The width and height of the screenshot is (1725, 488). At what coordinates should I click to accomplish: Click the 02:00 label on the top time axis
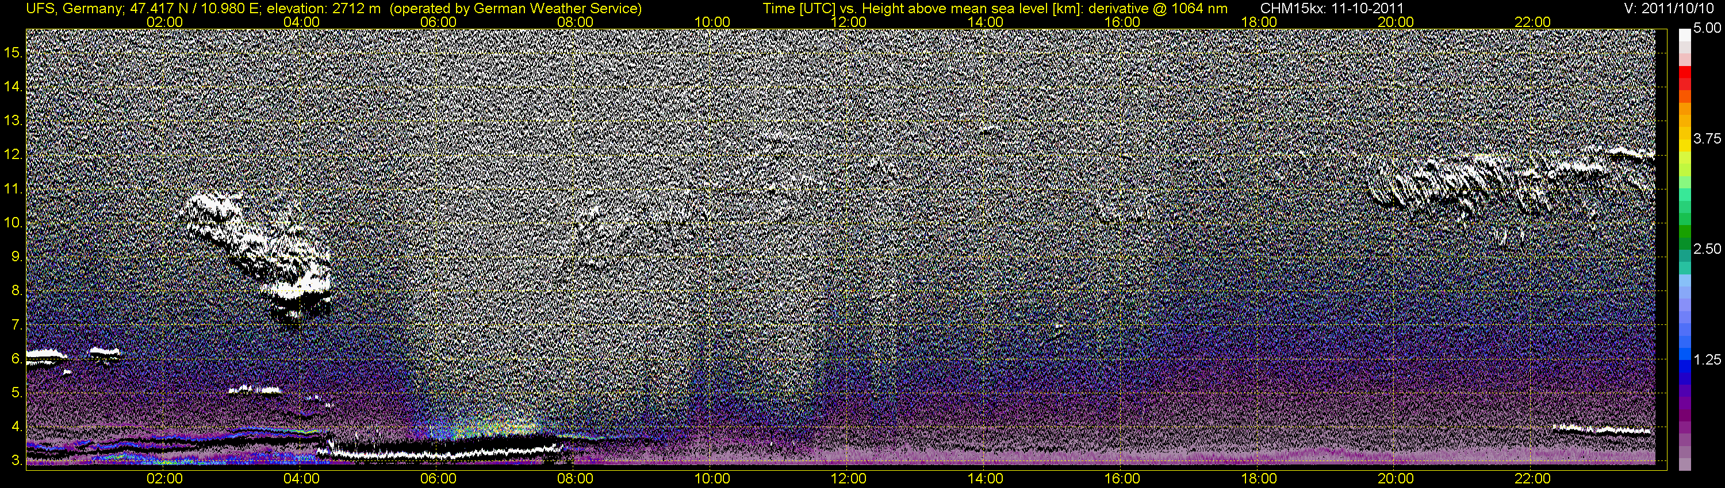click(x=164, y=22)
